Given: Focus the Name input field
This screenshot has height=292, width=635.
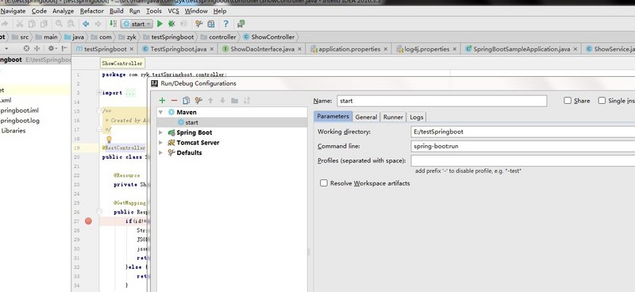Looking at the screenshot, I should (x=442, y=101).
